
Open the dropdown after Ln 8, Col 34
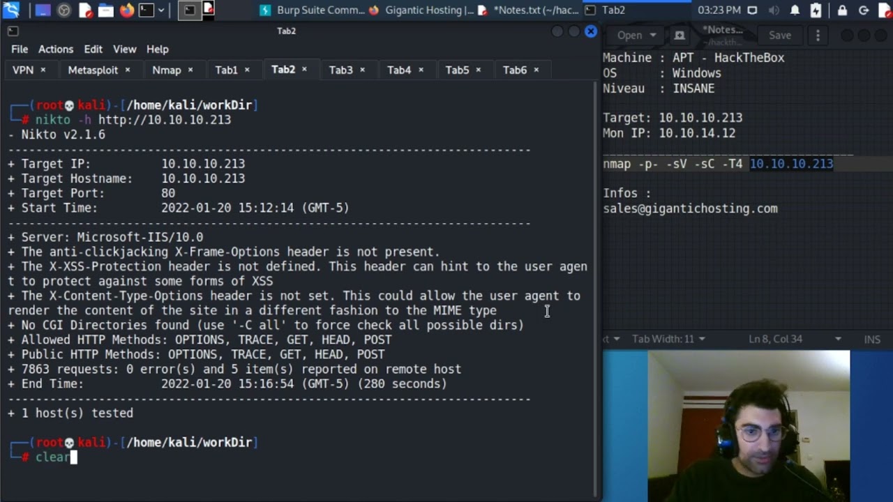(838, 339)
